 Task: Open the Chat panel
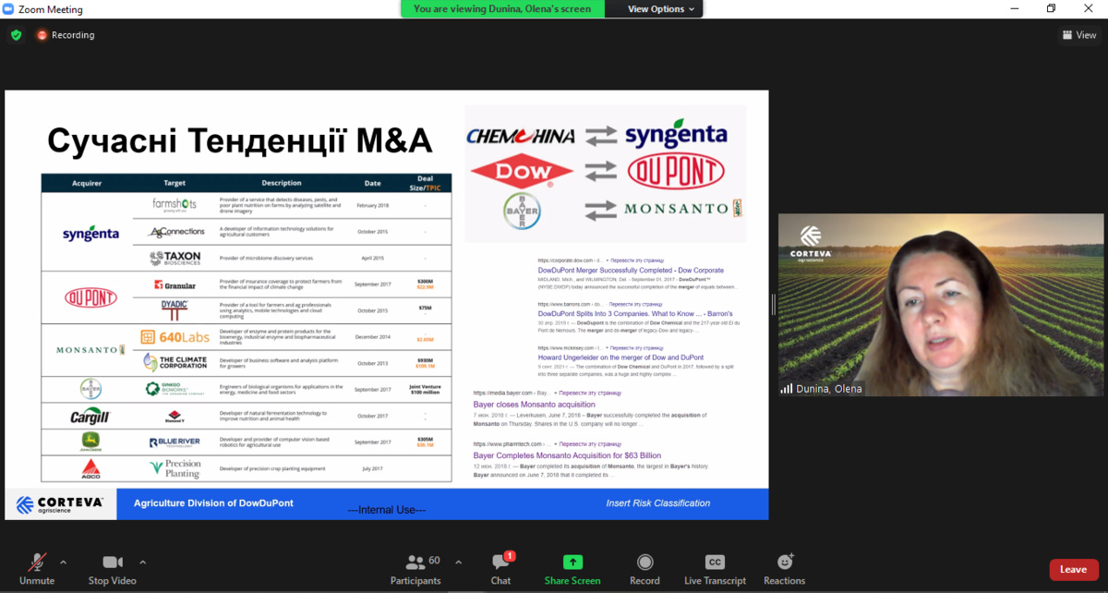tap(500, 568)
